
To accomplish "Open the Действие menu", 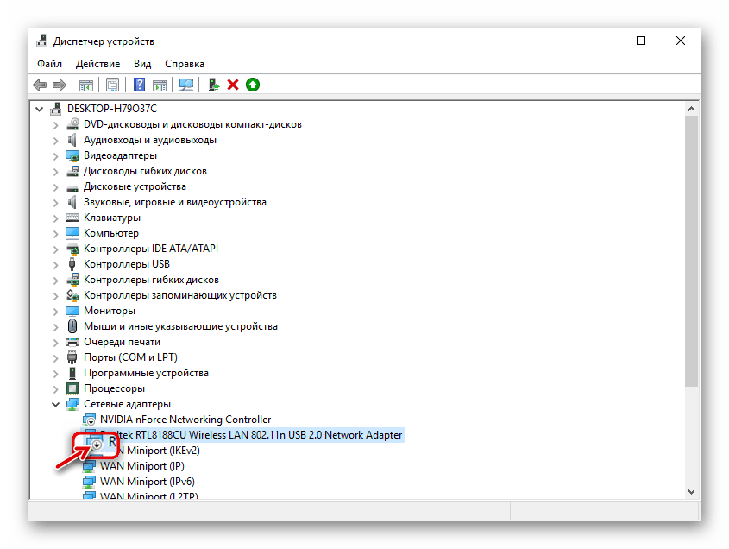I will point(97,64).
